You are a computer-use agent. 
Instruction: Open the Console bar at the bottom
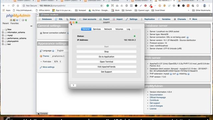pos(42,113)
